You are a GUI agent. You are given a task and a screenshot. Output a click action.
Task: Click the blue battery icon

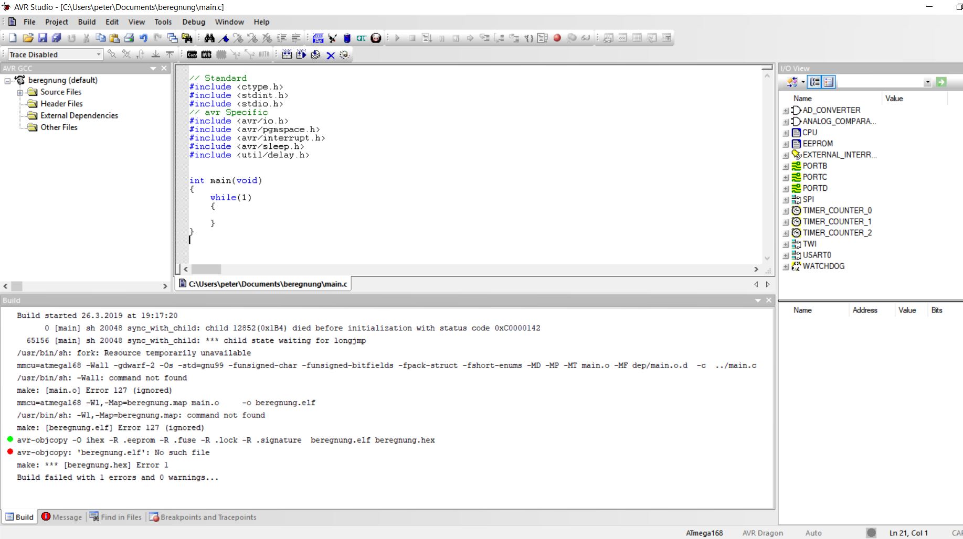tap(347, 38)
